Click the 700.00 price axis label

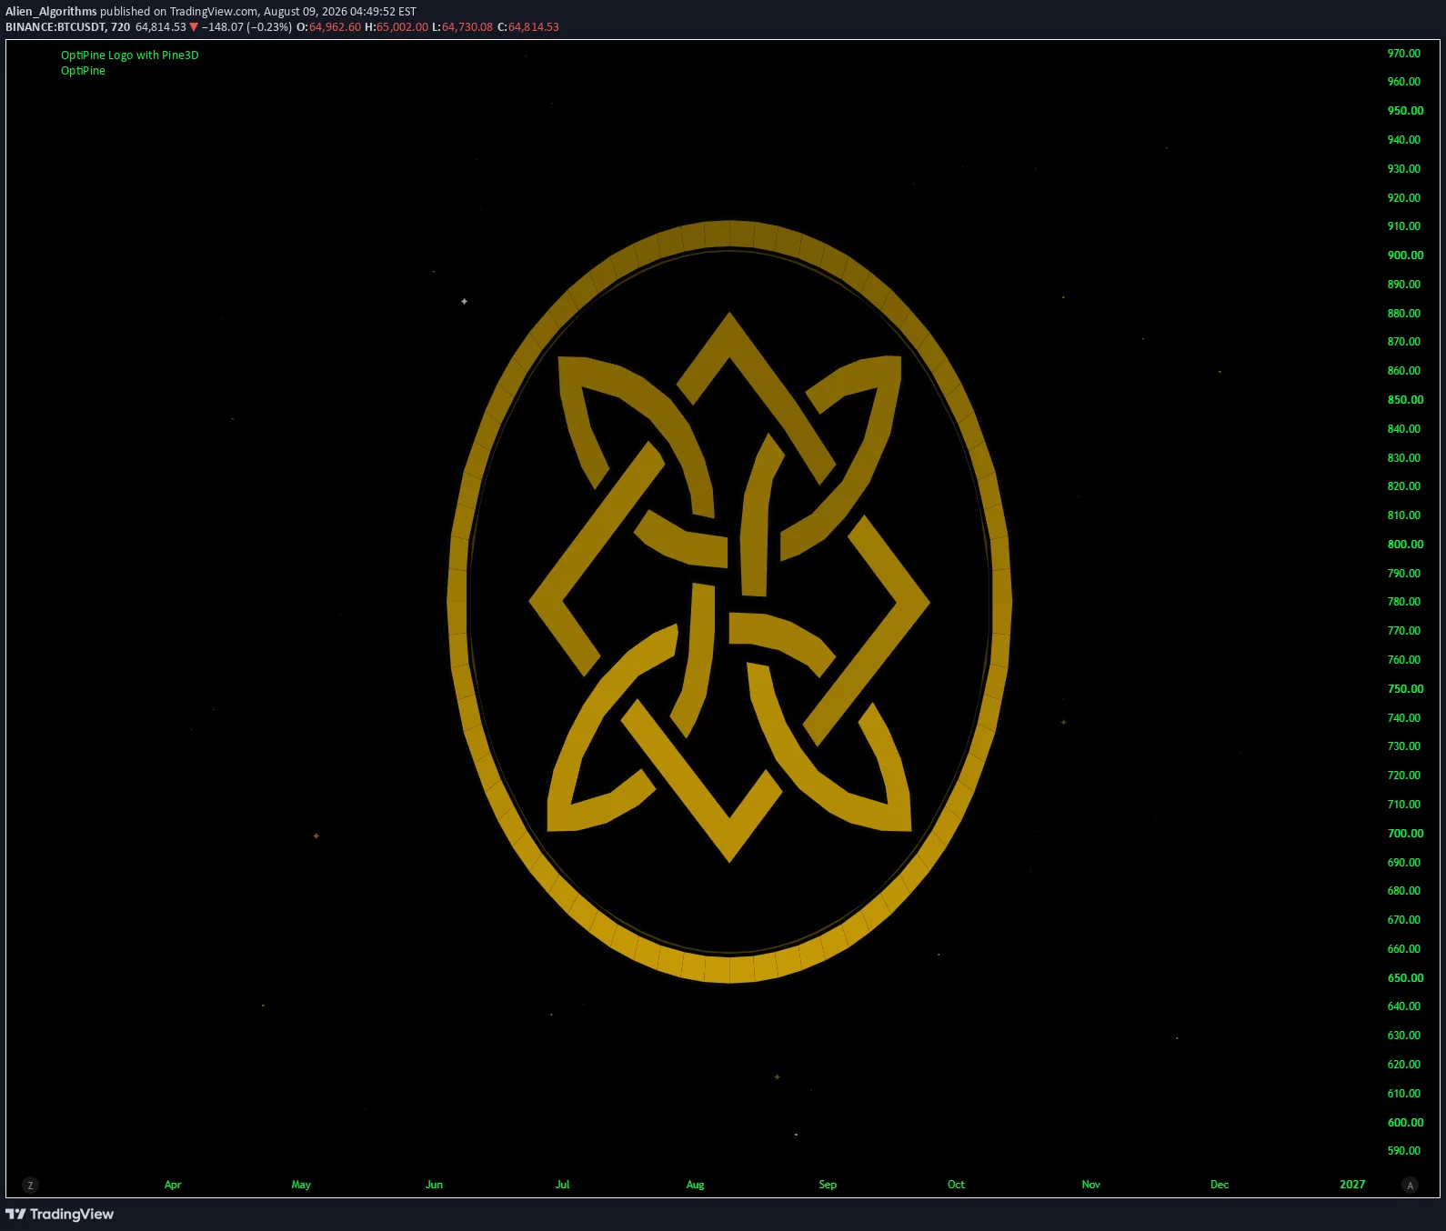pos(1405,834)
